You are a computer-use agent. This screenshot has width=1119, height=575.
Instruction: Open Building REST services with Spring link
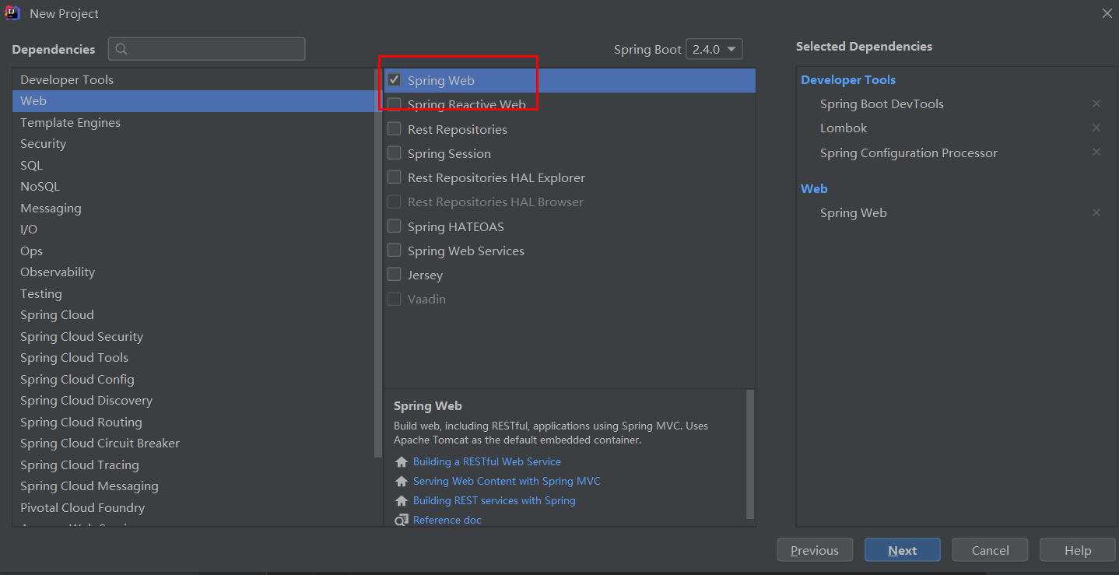point(494,500)
